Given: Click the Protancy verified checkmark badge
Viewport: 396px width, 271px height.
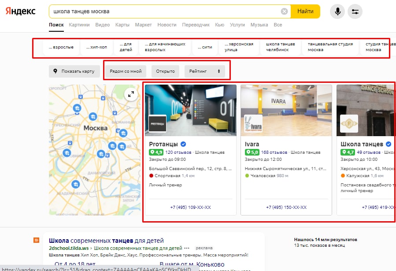Looking at the screenshot, I should [x=183, y=144].
